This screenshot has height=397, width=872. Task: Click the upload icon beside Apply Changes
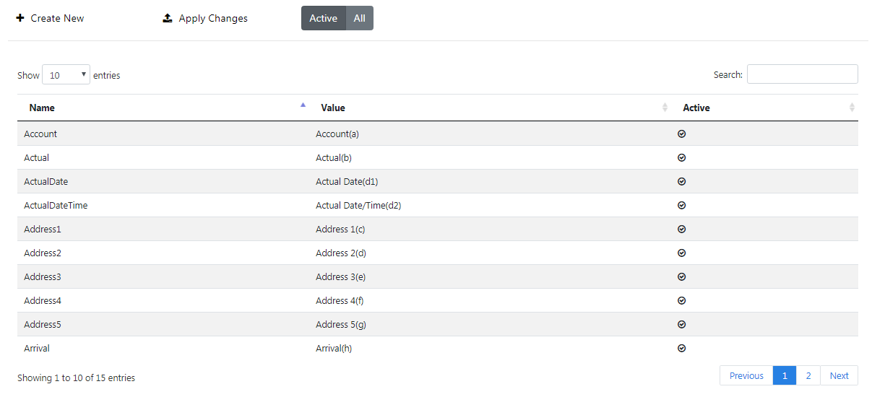[168, 18]
